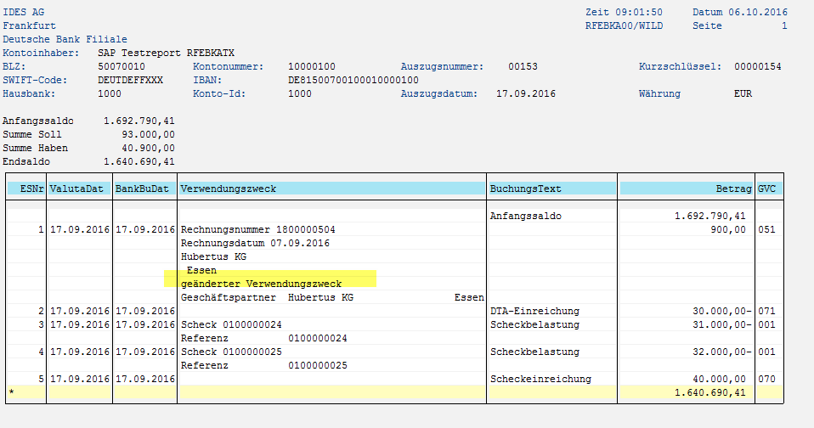This screenshot has width=814, height=428.
Task: Select the GVC code 051 cell
Action: 766,229
